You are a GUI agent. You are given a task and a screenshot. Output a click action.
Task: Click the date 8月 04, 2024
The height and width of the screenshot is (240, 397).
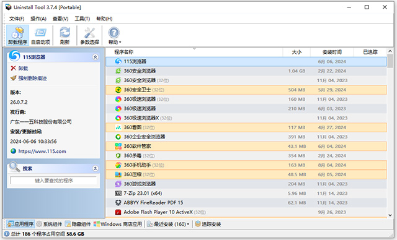tap(332, 165)
